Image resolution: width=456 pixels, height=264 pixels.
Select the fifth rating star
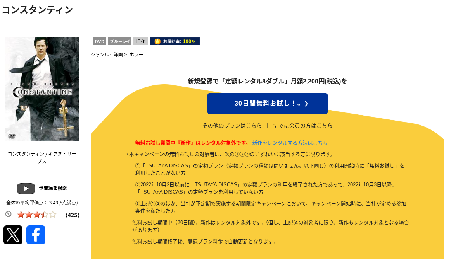tap(52, 215)
